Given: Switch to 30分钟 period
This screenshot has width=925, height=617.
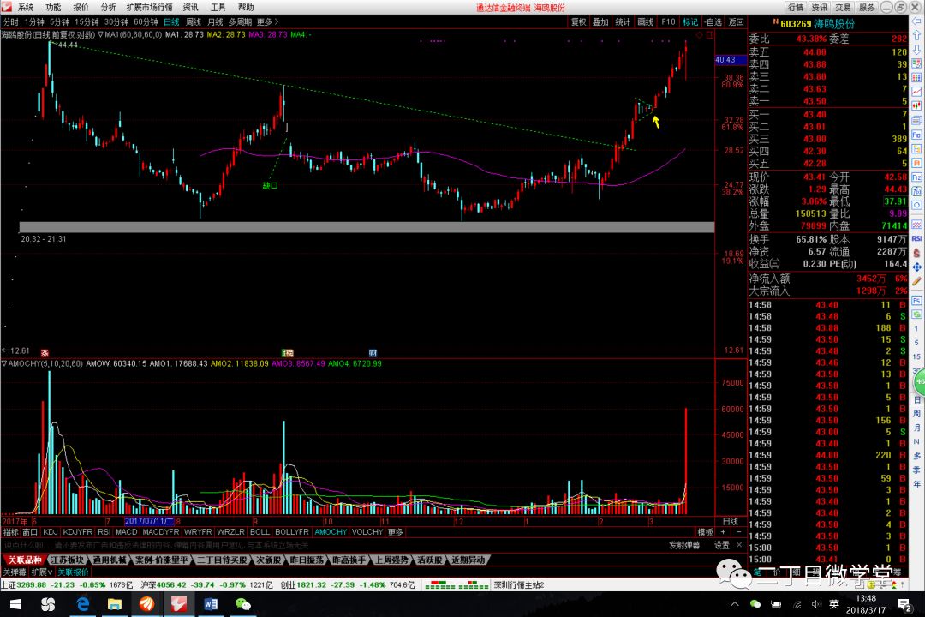Looking at the screenshot, I should 116,21.
